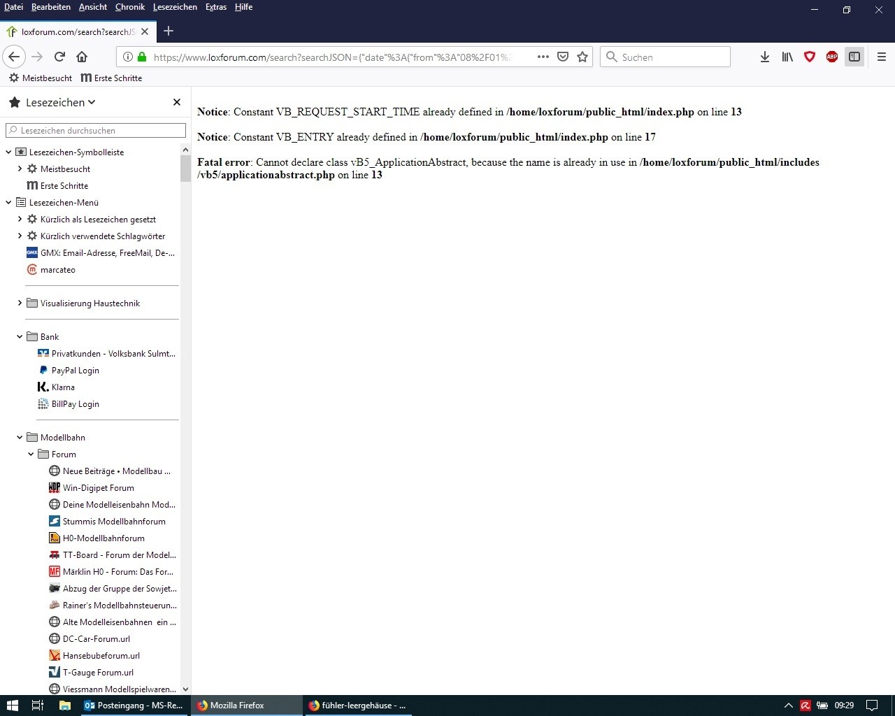Switch to Posteingang Outlook taskbar window
The width and height of the screenshot is (895, 716).
click(133, 706)
